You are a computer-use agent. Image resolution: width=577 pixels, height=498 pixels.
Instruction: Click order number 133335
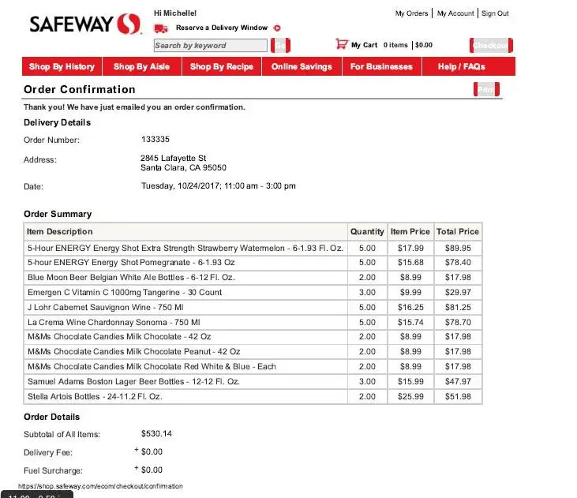coord(155,139)
